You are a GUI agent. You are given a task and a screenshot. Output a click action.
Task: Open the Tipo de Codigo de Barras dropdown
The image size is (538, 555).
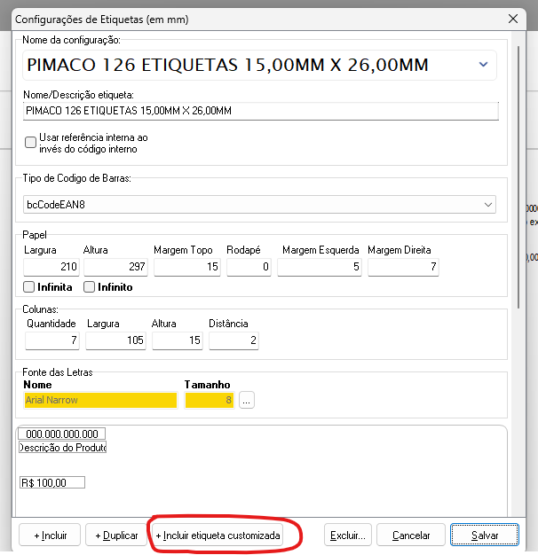tap(488, 205)
